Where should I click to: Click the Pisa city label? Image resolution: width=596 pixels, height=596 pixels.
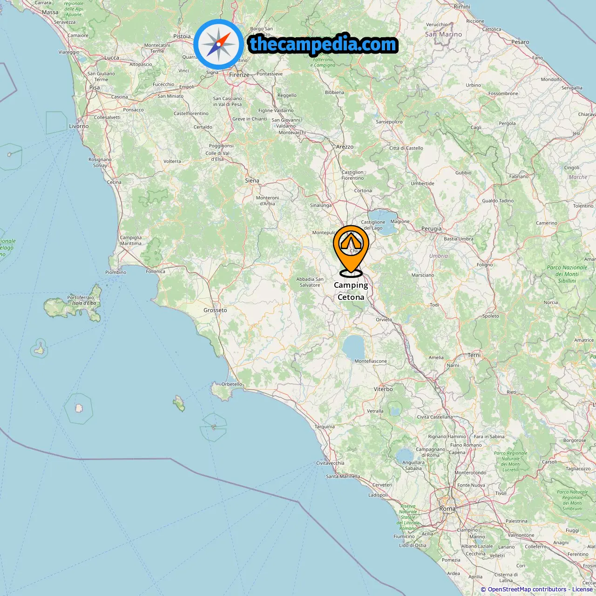coord(95,88)
